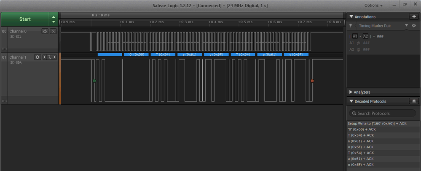The width and height of the screenshot is (421, 171).
Task: Click the unlabeled blue setup-write address bubble
Action: pos(110,54)
